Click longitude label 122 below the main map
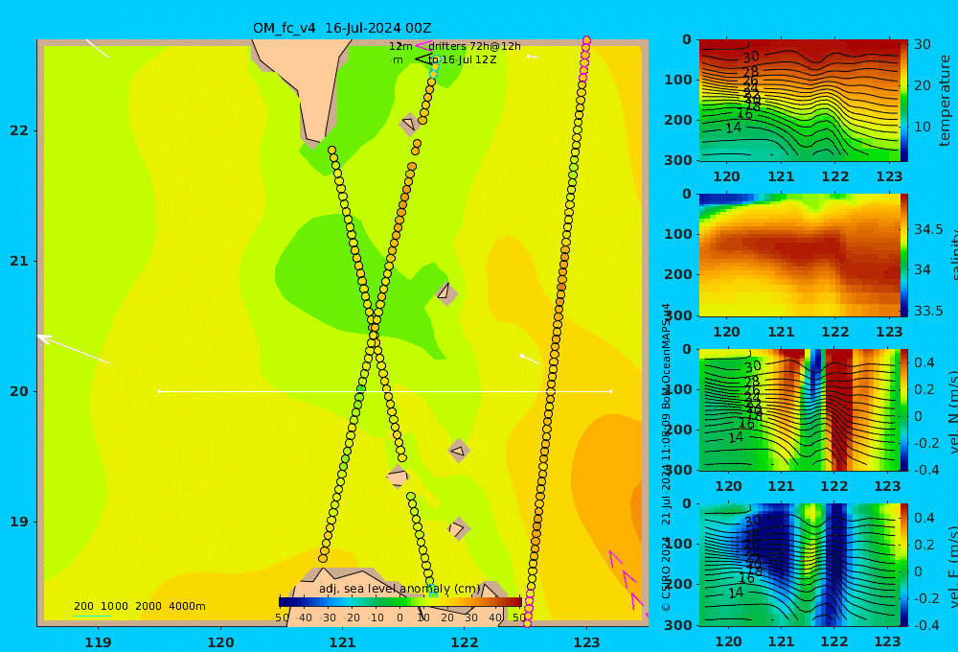 [x=465, y=642]
